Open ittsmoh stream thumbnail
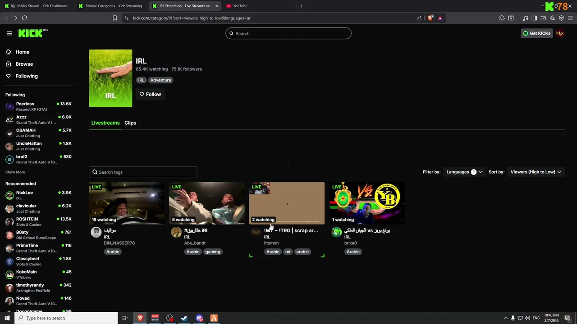 [x=287, y=203]
